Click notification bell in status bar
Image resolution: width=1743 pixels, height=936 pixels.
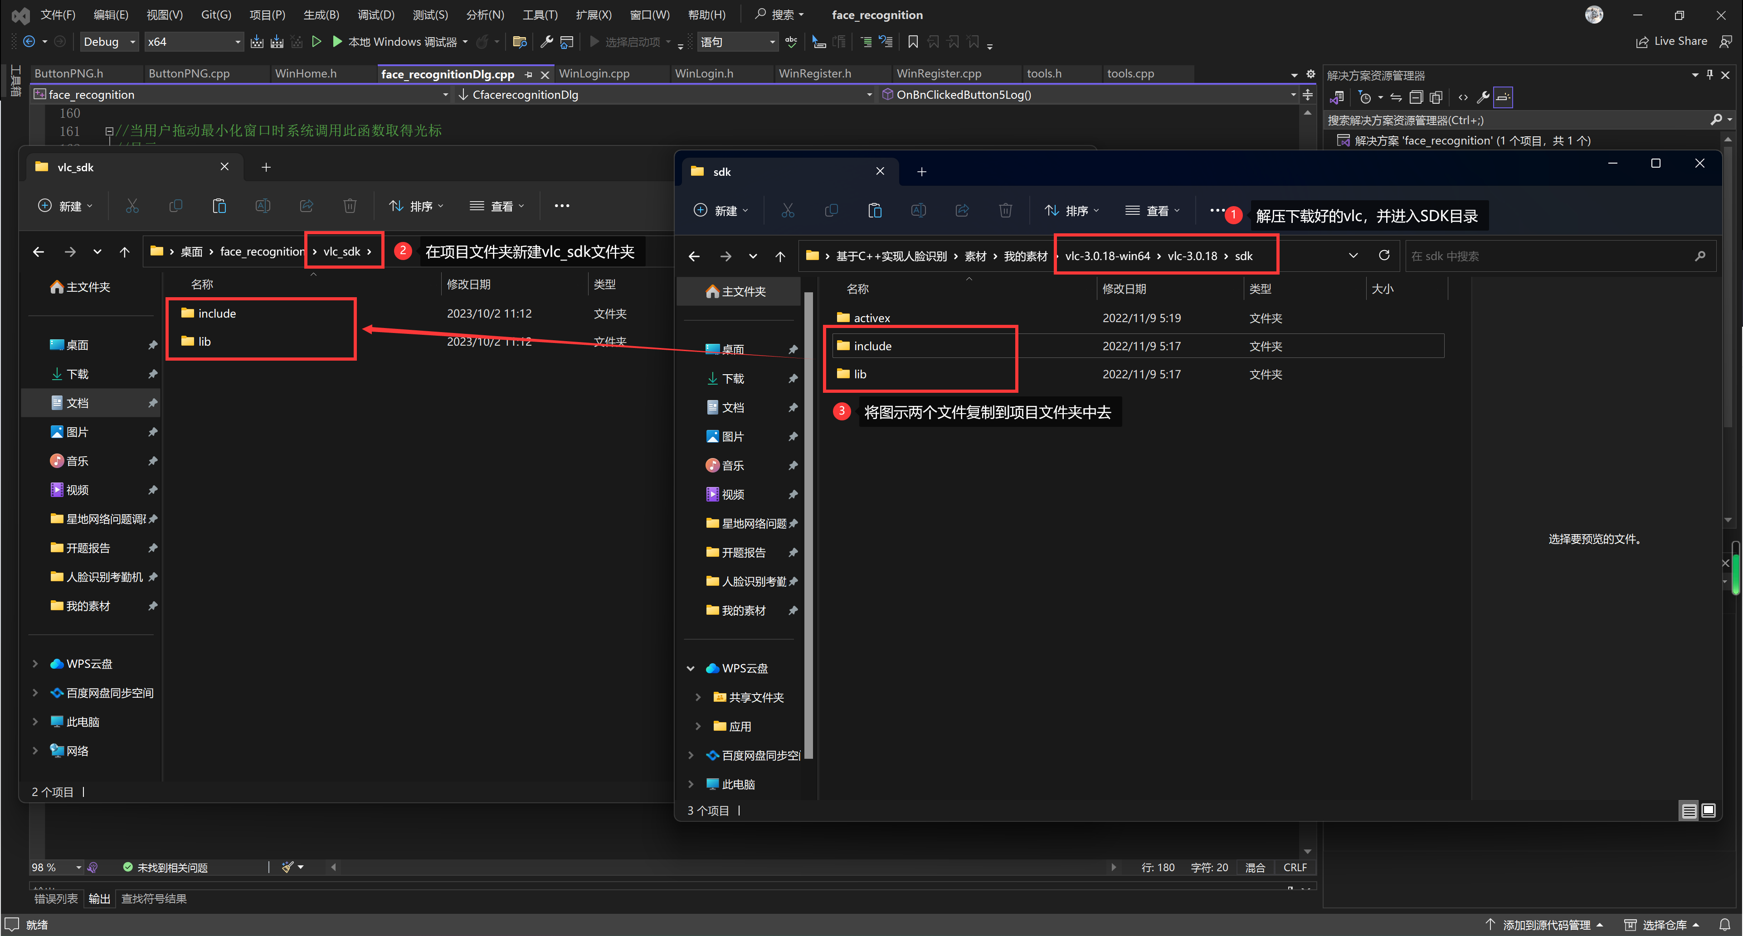tap(1725, 925)
